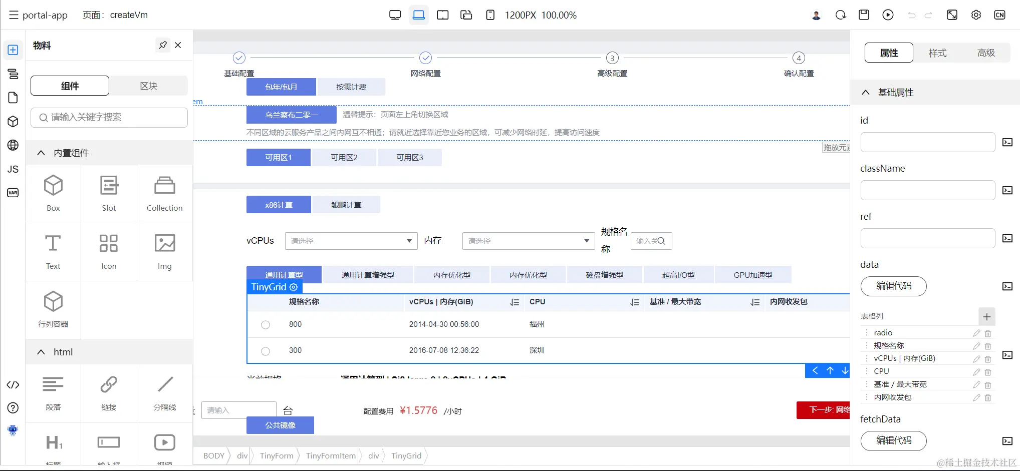1020x471 pixels.
Task: Click 编辑代码 button under data
Action: pyautogui.click(x=893, y=286)
